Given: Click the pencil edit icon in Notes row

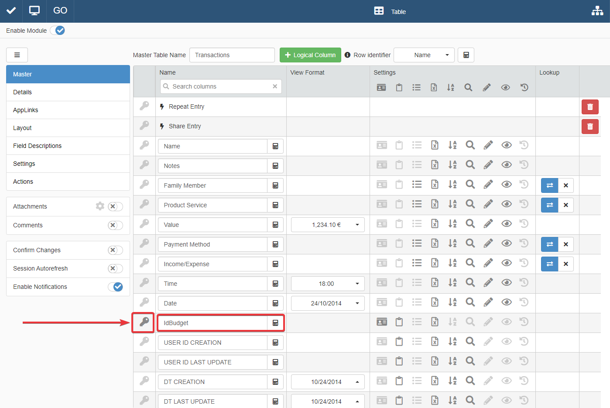Looking at the screenshot, I should (488, 165).
